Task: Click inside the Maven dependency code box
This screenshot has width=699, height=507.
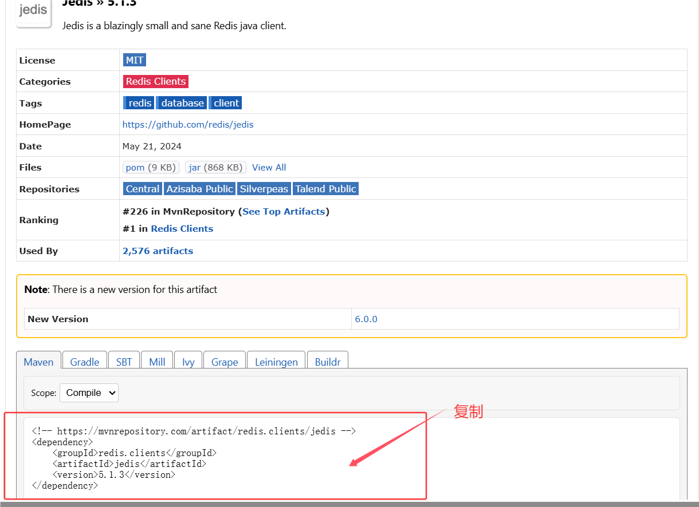Action: pyautogui.click(x=351, y=458)
